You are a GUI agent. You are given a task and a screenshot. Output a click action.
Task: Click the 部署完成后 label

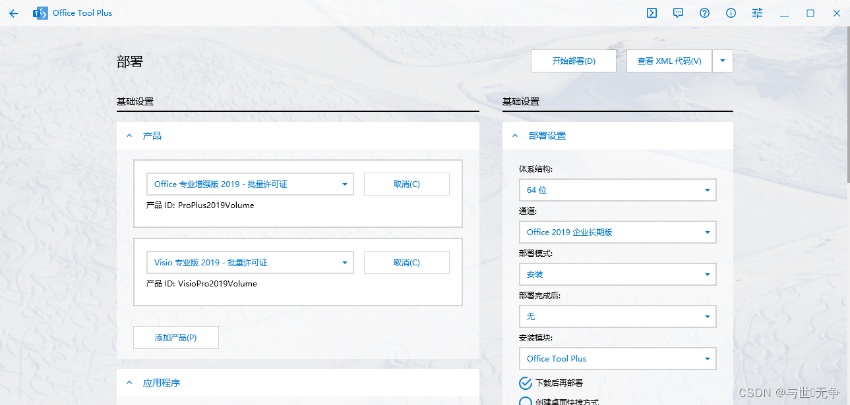(x=539, y=296)
